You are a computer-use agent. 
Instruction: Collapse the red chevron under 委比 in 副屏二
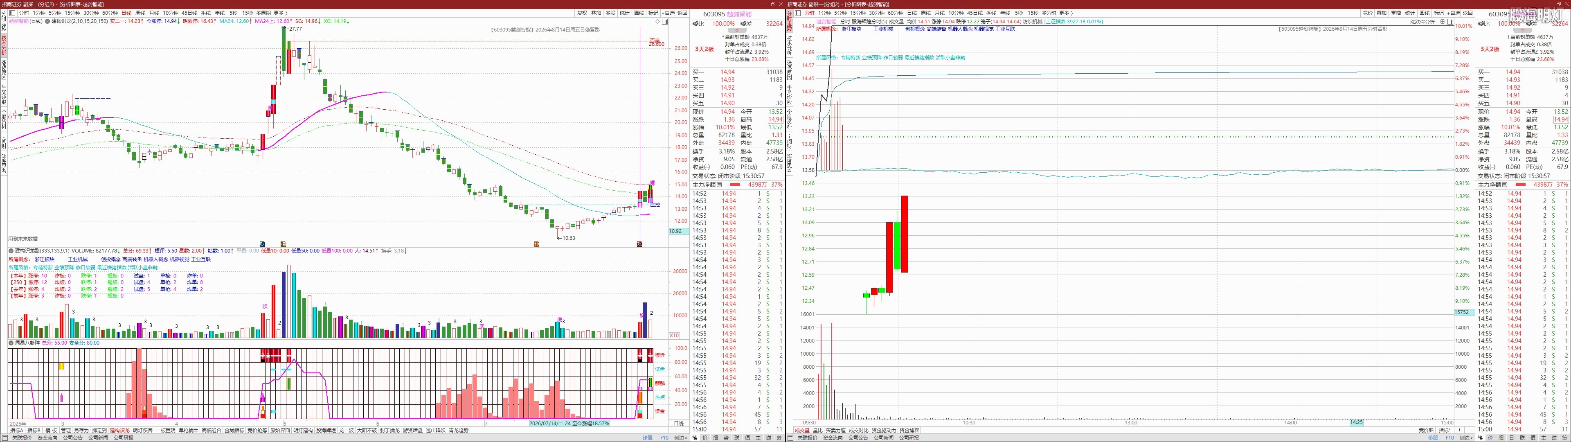click(737, 30)
